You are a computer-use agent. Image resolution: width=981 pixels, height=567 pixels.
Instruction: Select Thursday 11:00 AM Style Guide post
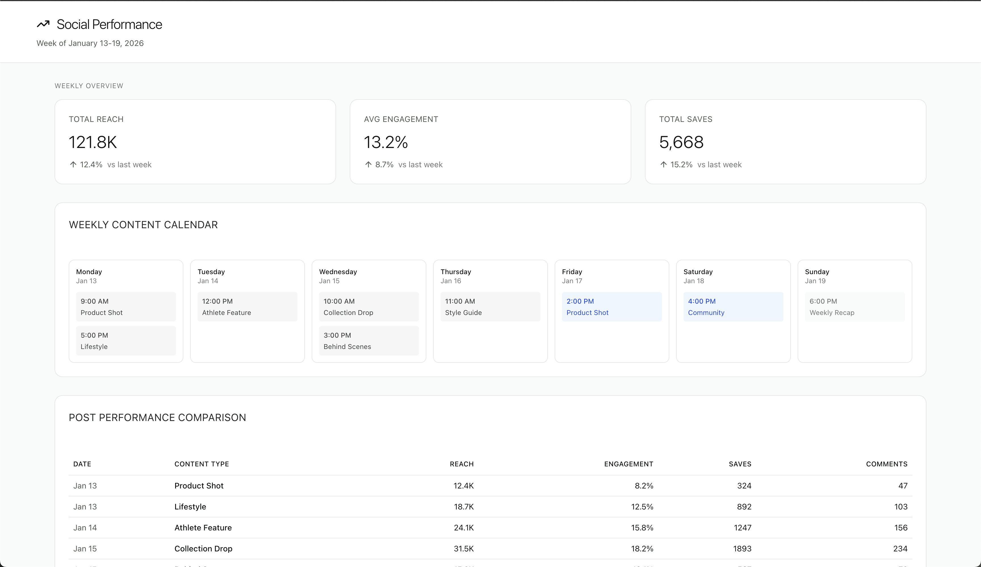490,306
